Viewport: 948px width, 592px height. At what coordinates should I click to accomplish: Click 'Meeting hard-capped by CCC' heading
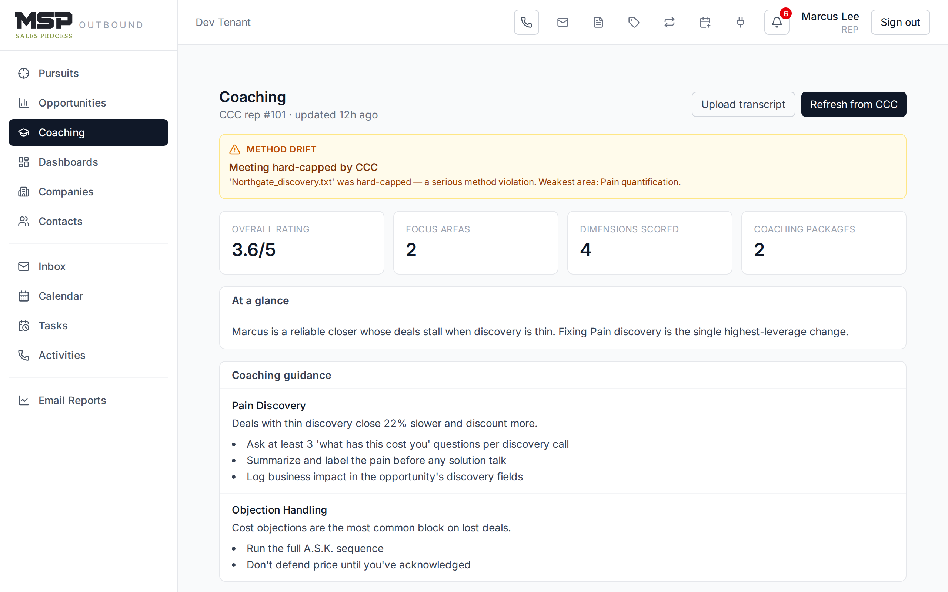303,167
